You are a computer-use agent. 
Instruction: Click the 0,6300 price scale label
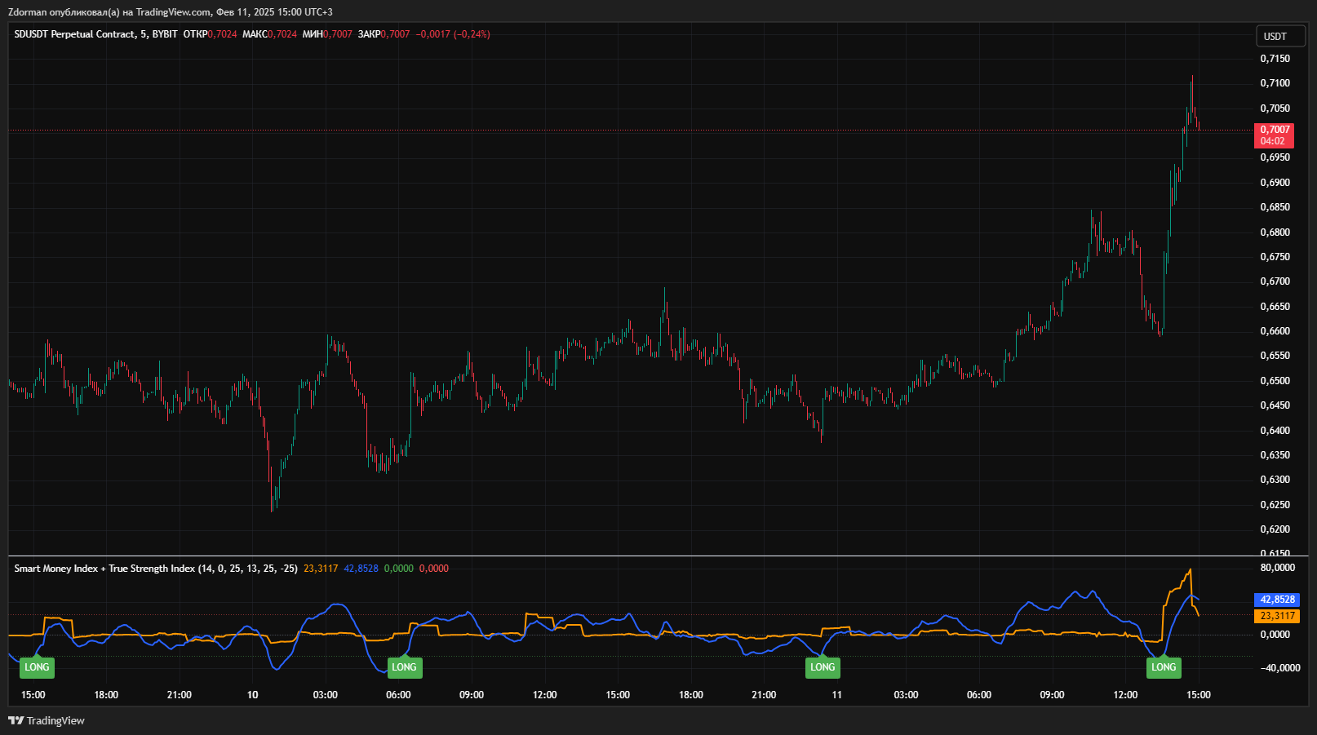point(1275,480)
